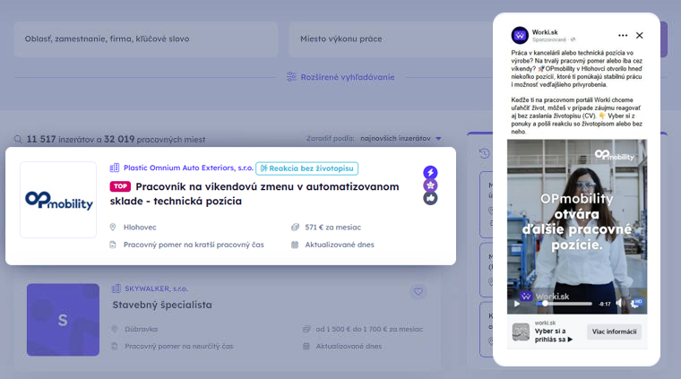Favorite Stavebný špecialista with heart icon
The height and width of the screenshot is (379, 681).
point(418,291)
